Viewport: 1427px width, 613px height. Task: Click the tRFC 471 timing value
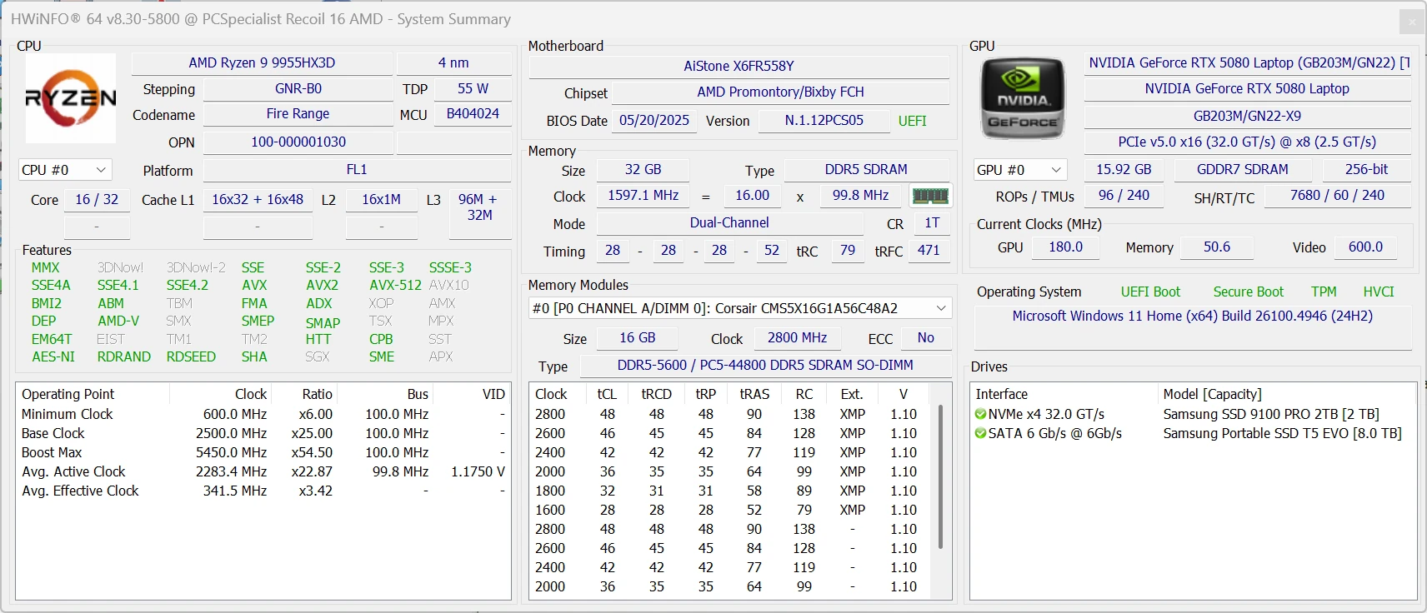tap(929, 251)
